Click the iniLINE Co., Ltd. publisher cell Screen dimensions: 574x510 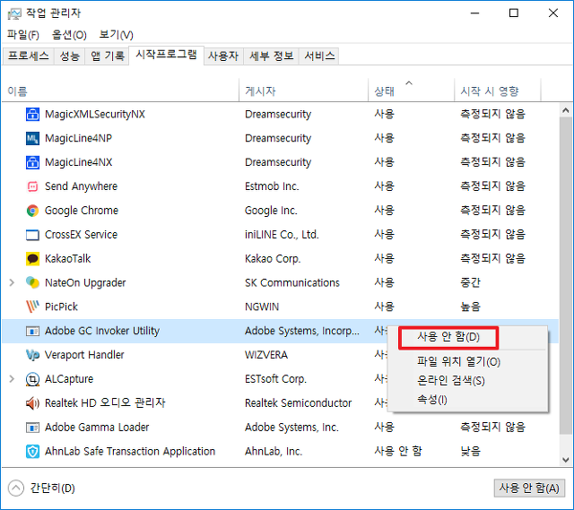click(282, 235)
